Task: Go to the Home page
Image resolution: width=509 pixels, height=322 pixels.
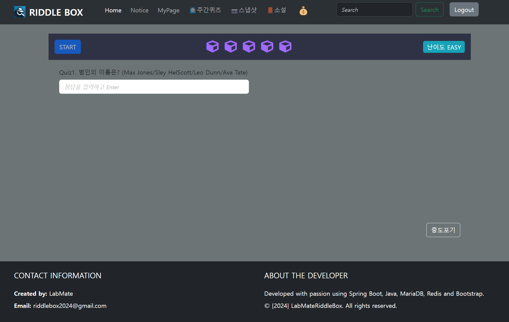Action: [113, 10]
